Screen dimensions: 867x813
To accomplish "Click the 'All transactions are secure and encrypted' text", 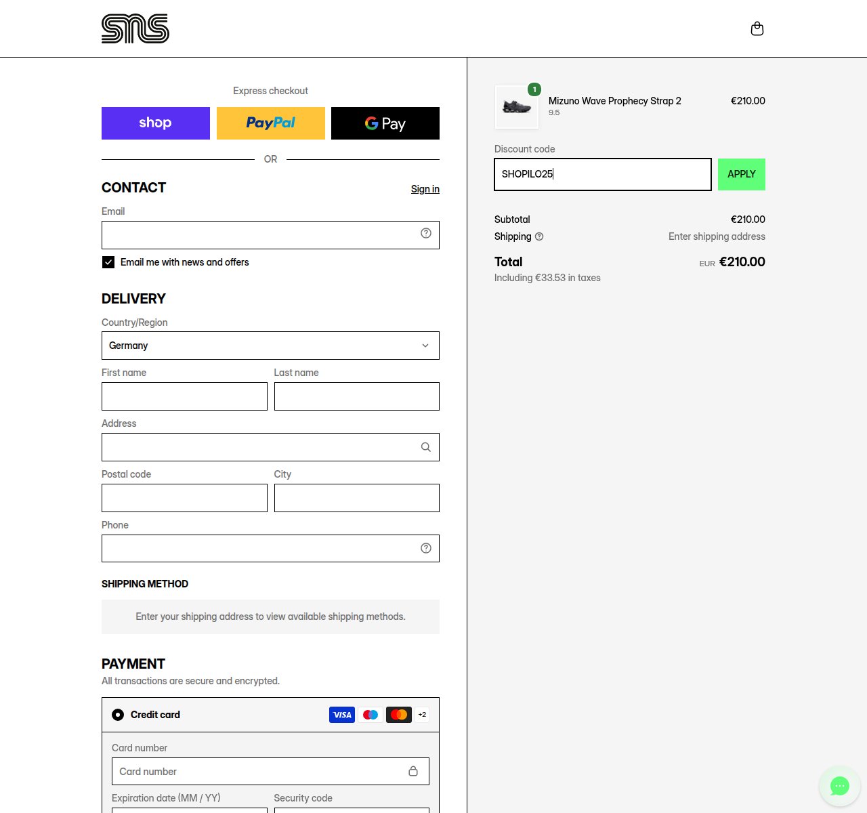I will 190,681.
